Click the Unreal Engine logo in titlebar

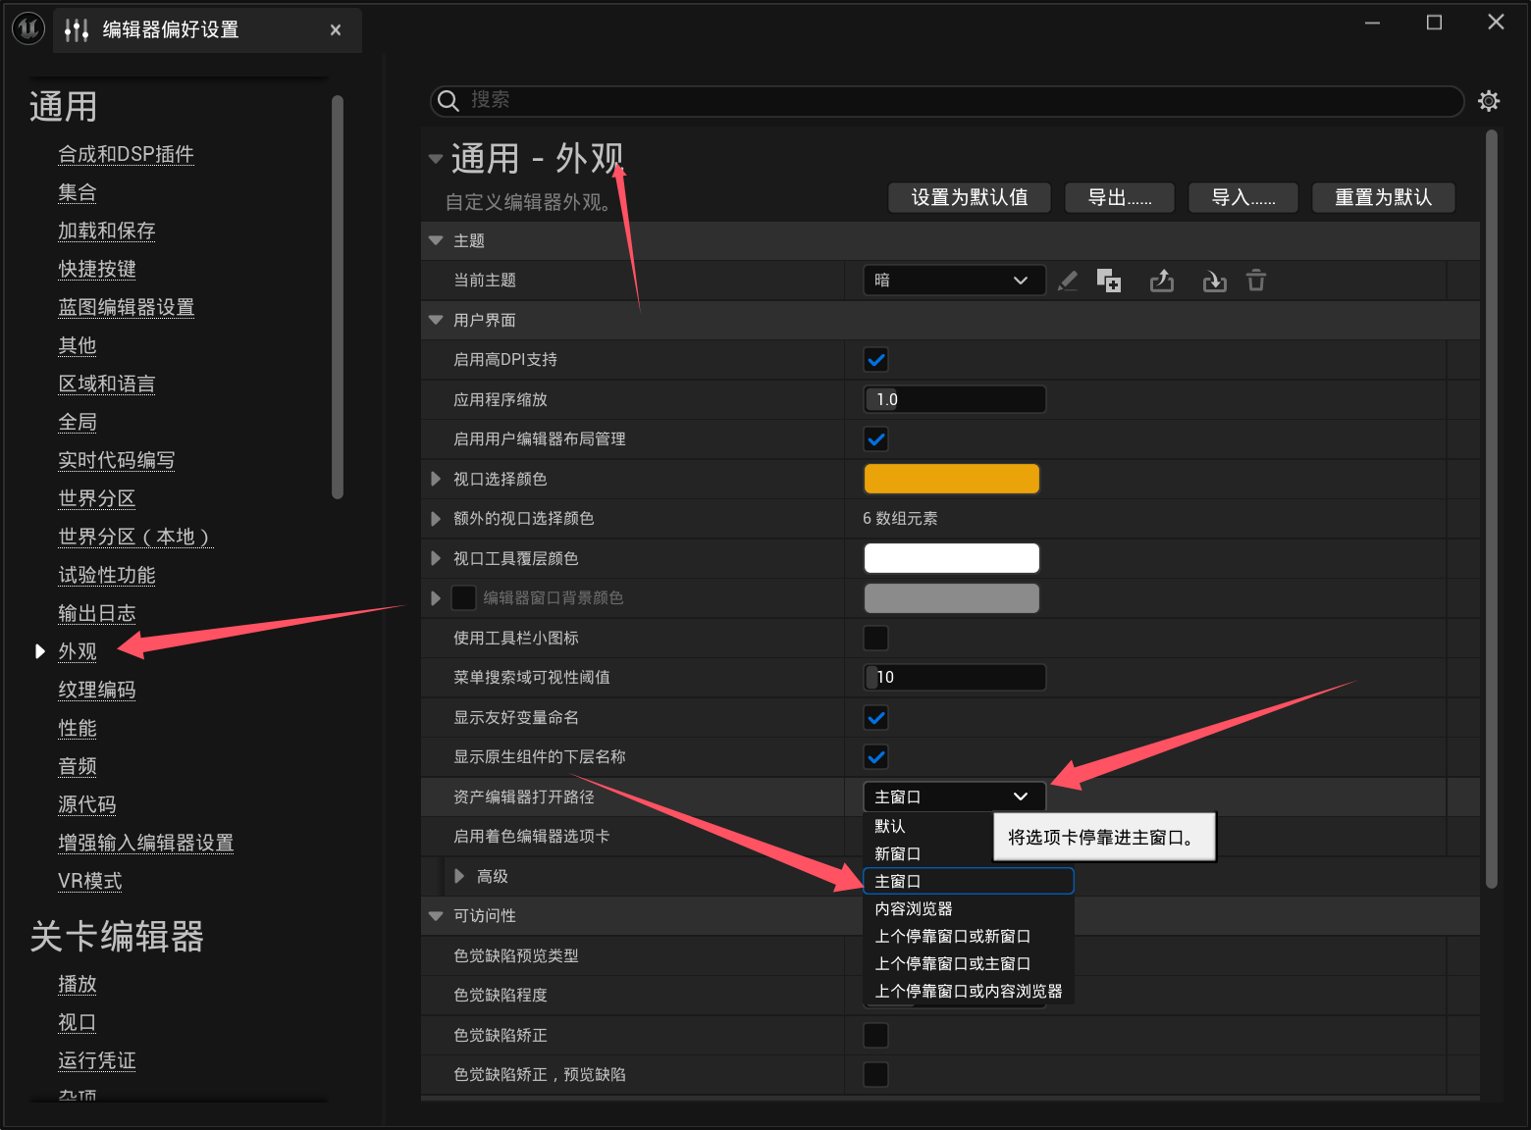coord(27,28)
